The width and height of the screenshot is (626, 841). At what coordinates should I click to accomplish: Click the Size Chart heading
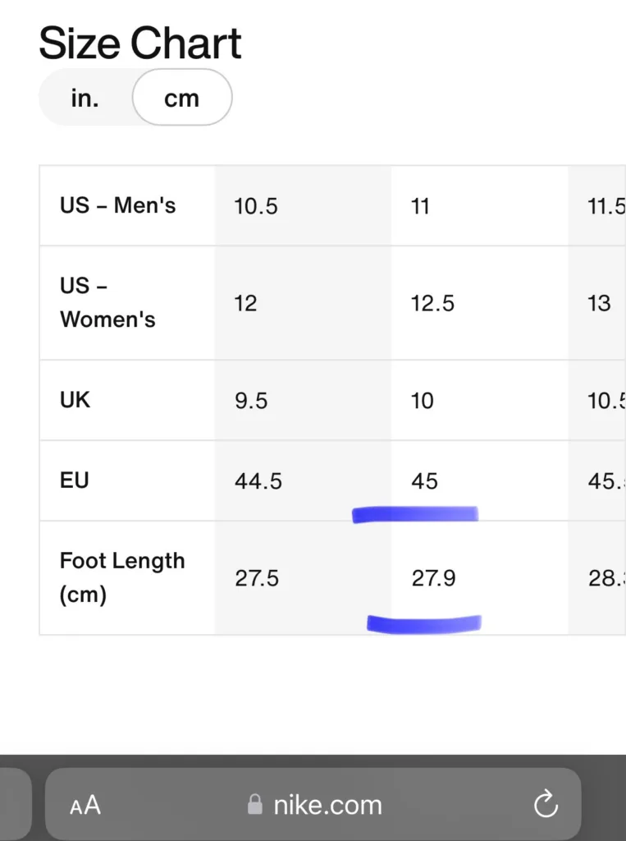coord(140,43)
